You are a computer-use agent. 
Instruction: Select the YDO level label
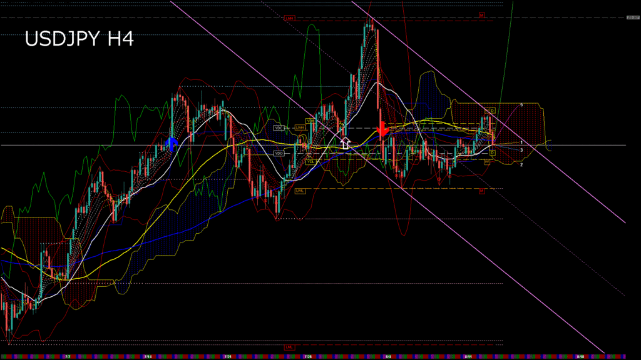point(279,153)
